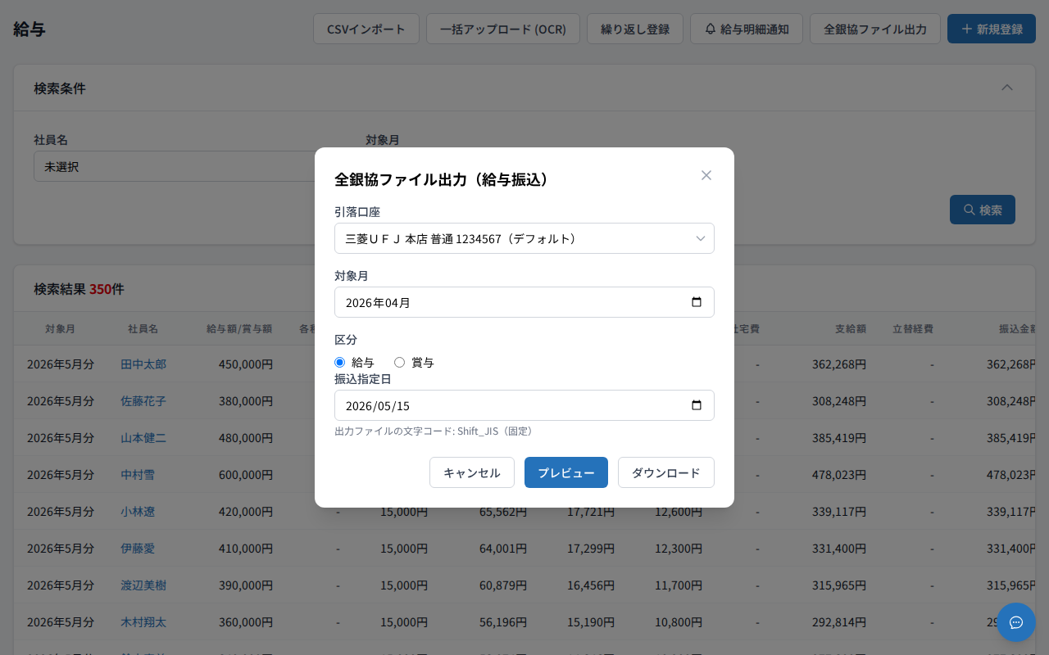Viewport: 1049px width, 655px height.
Task: Click the 振込指定日 date field
Action: coord(524,405)
